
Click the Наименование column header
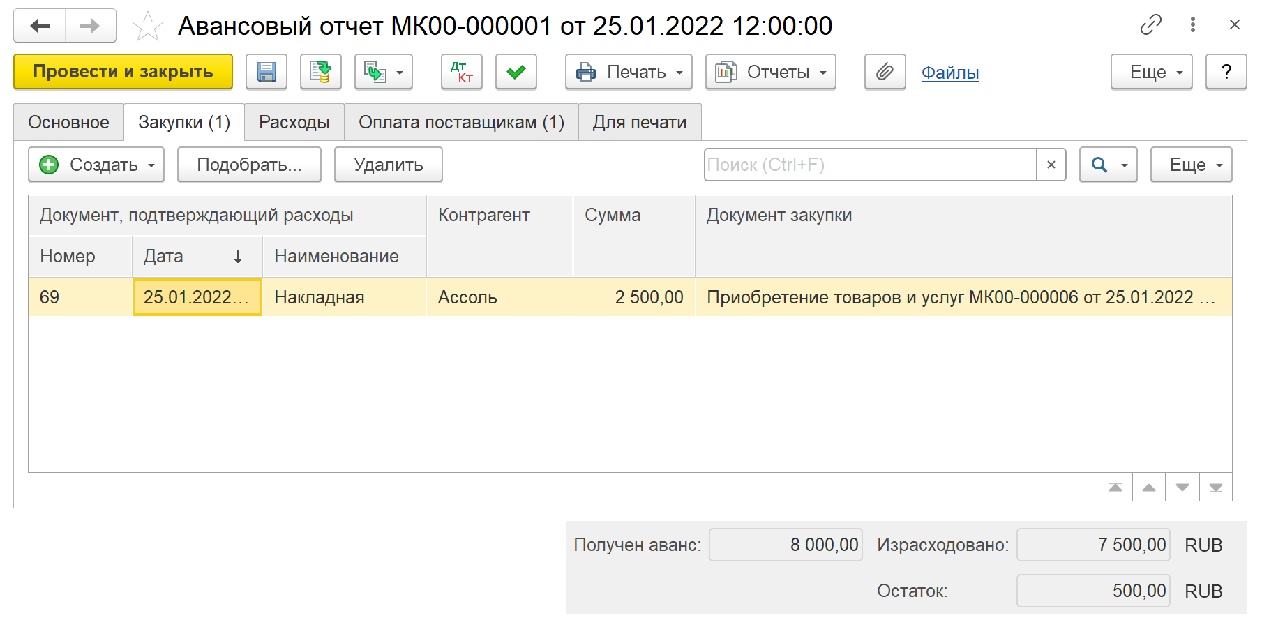click(x=345, y=257)
